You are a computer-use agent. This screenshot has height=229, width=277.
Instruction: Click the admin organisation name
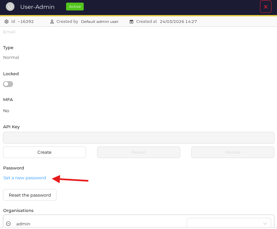pos(23,224)
